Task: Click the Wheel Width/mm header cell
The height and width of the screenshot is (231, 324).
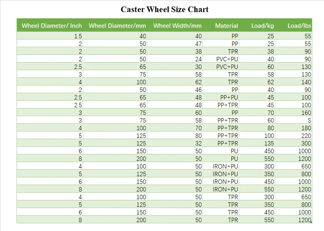Action: click(177, 26)
